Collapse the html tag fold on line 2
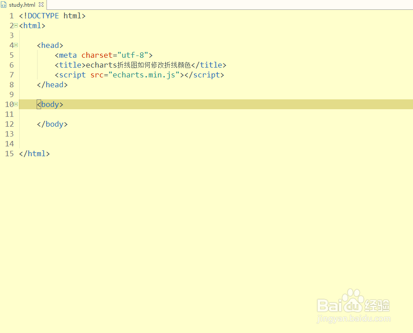The height and width of the screenshot is (333, 413). point(16,26)
